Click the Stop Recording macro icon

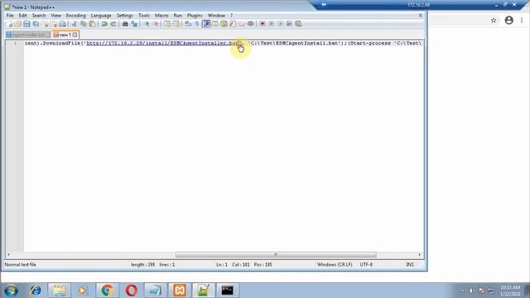coord(271,24)
